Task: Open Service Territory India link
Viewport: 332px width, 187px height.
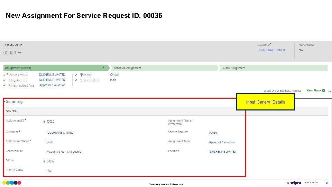Action: point(113,80)
